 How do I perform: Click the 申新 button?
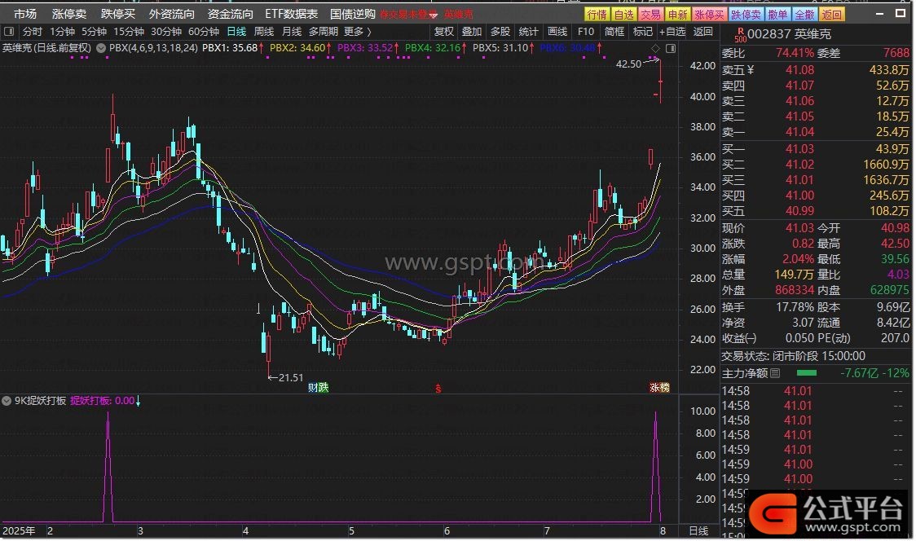(x=678, y=15)
